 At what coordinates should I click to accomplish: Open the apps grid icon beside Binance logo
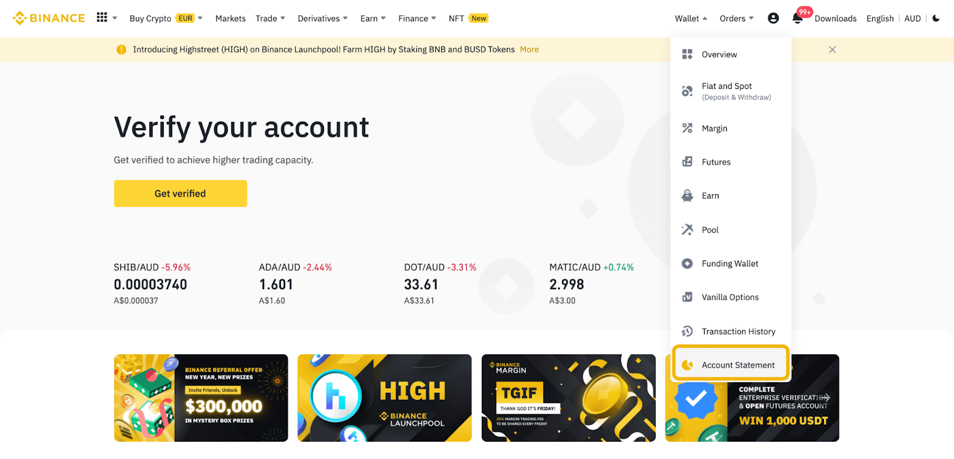tap(102, 17)
